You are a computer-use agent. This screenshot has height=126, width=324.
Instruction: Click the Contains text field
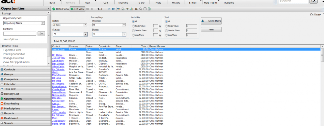click(20, 34)
